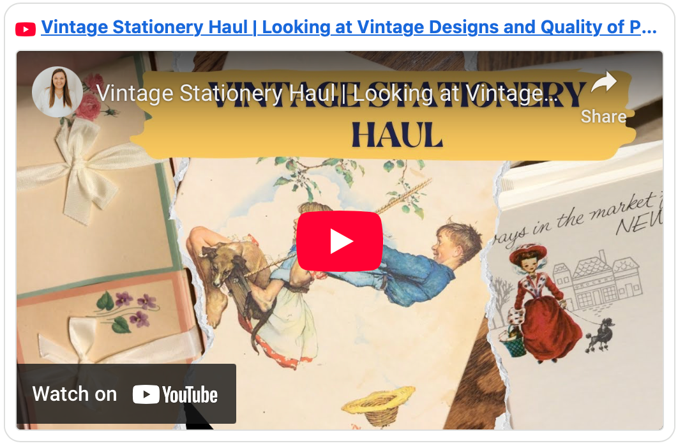Play the video with the red play button
Image resolution: width=678 pixels, height=448 pixels.
(x=340, y=241)
